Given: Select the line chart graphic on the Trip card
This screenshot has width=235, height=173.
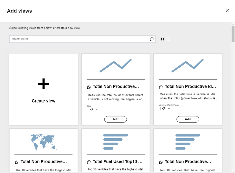Looking at the screenshot, I should pyautogui.click(x=116, y=66).
